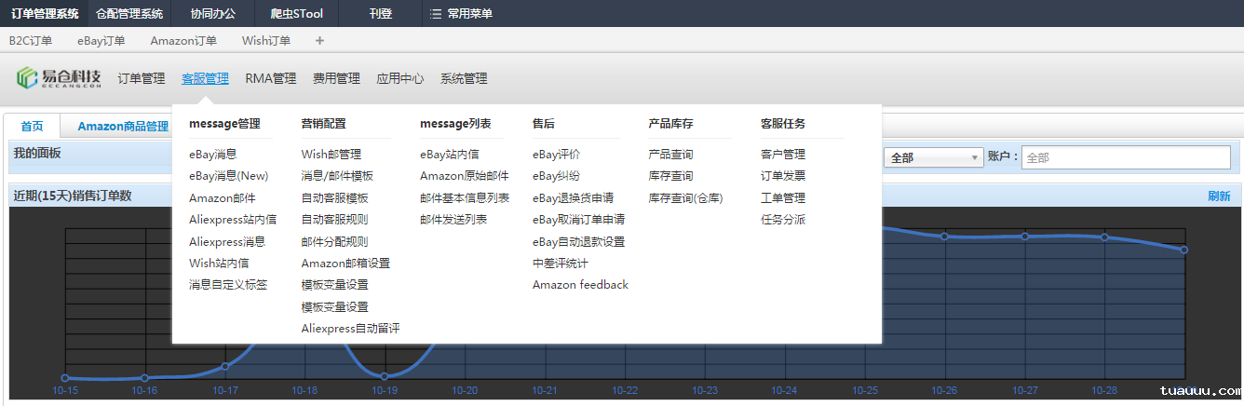Open Wish邮管理 under 营销配置
The height and width of the screenshot is (406, 1244).
point(331,155)
